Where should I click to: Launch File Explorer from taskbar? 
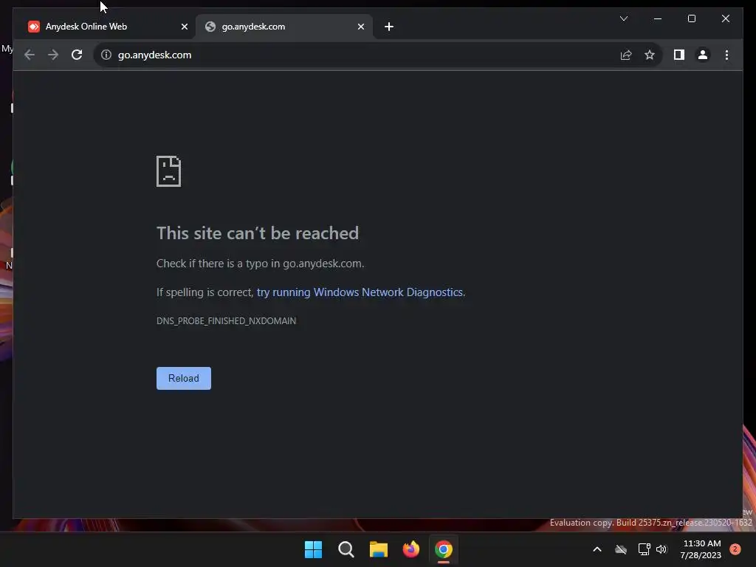(x=379, y=549)
